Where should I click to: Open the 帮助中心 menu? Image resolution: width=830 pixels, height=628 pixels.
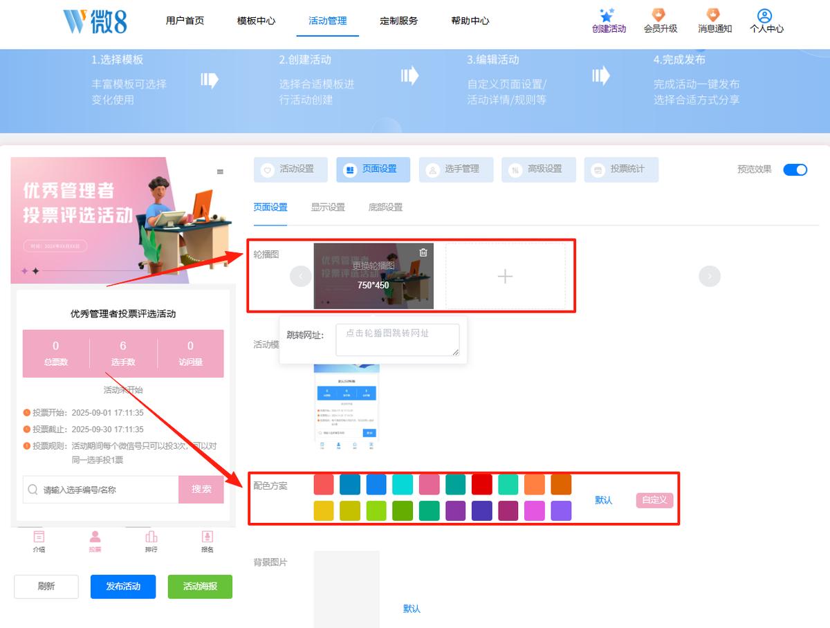pyautogui.click(x=470, y=21)
